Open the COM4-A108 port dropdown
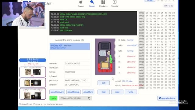This screenshot has height=110, width=195. (76, 98)
